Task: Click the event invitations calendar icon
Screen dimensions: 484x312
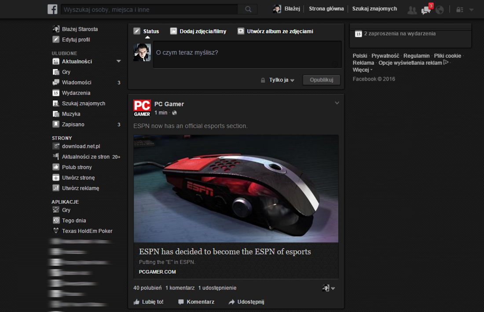Action: click(x=358, y=33)
